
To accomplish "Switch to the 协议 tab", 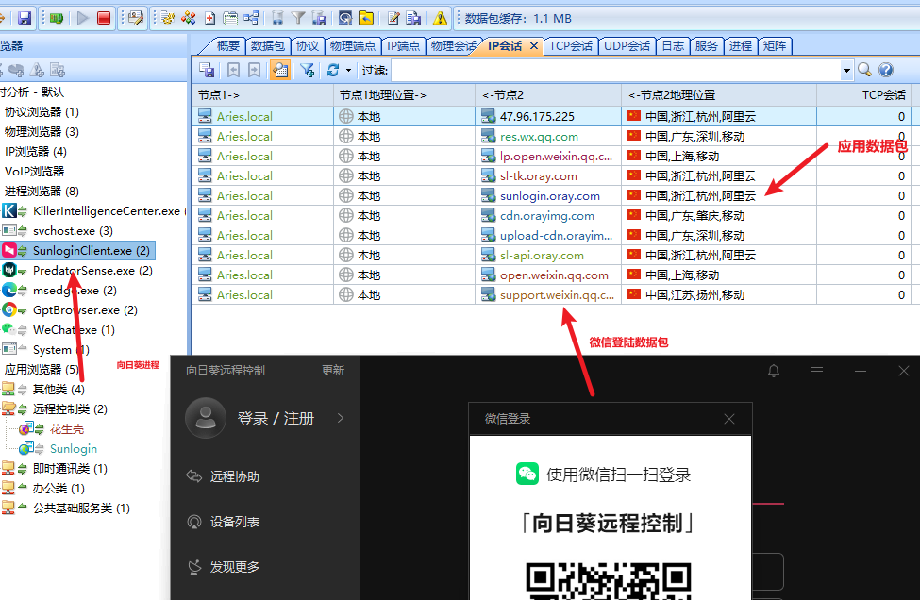I will (307, 45).
